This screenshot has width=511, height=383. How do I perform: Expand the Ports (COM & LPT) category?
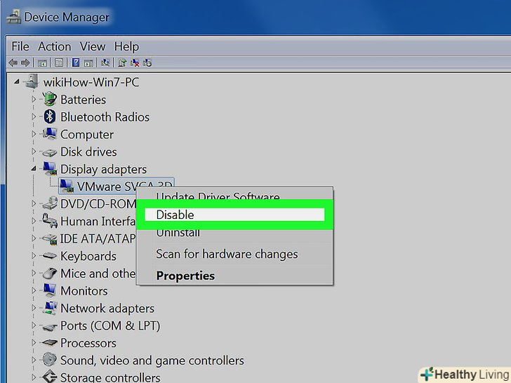(34, 325)
